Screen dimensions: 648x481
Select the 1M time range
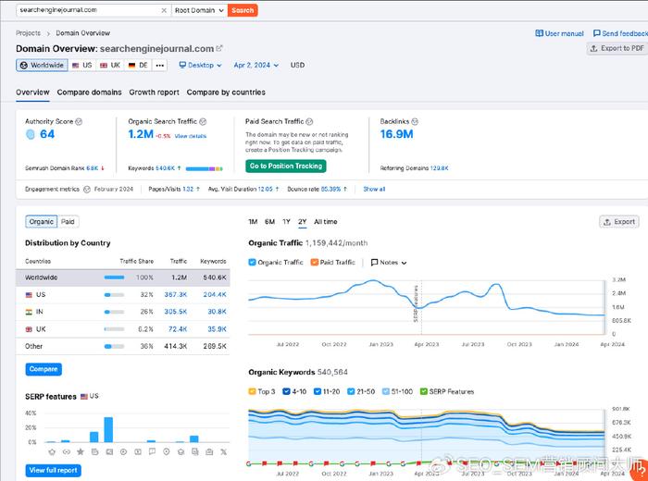point(253,222)
